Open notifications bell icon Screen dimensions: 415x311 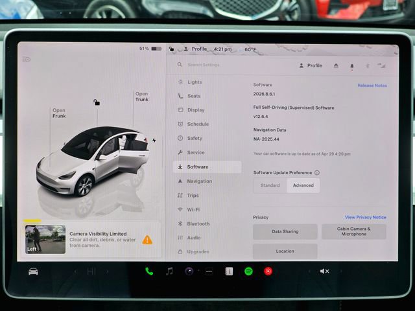pos(352,66)
